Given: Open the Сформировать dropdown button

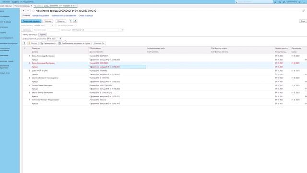Looking at the screenshot, I should click(x=48, y=43).
